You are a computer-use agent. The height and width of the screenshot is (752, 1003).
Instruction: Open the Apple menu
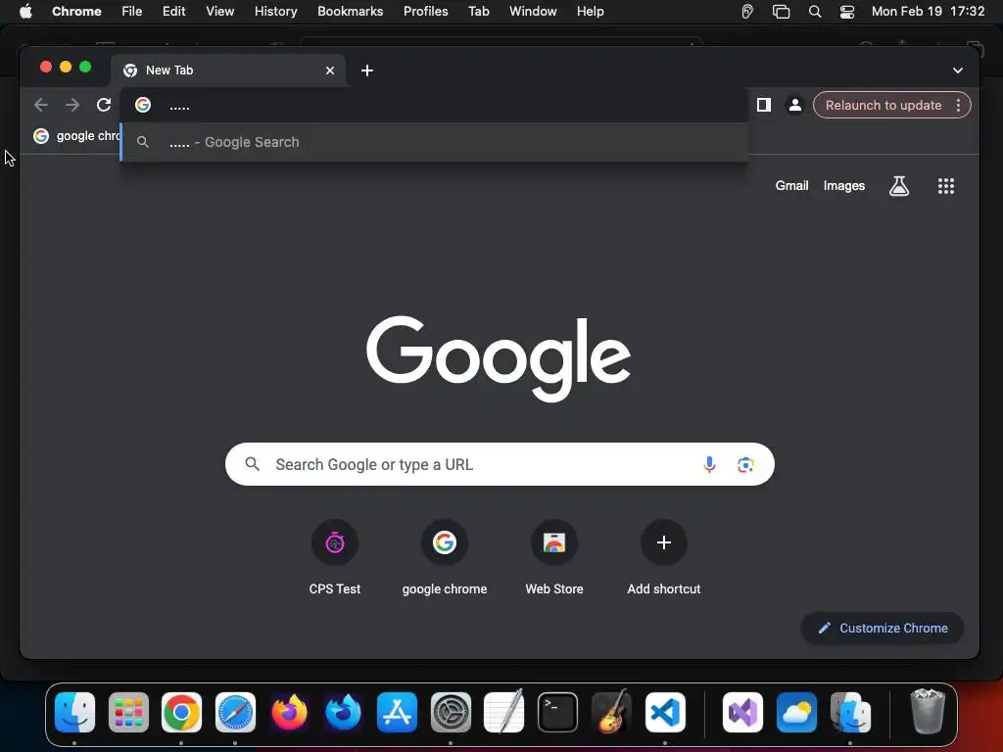click(25, 12)
